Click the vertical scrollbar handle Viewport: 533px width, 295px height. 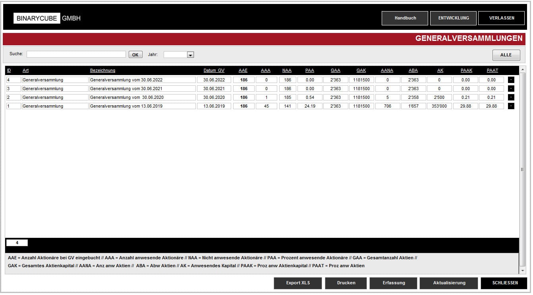coord(523,170)
